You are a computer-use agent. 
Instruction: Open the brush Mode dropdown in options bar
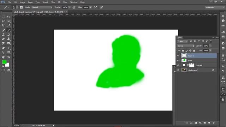click(x=42, y=7)
